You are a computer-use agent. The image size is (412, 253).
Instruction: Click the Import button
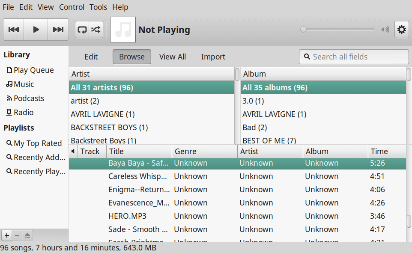point(213,57)
